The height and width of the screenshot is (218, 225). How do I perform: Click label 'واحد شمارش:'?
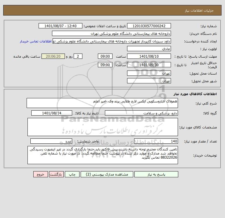[x=88, y=141]
